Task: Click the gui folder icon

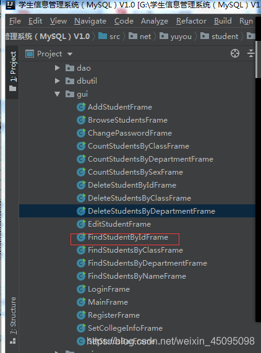Action: [x=70, y=94]
